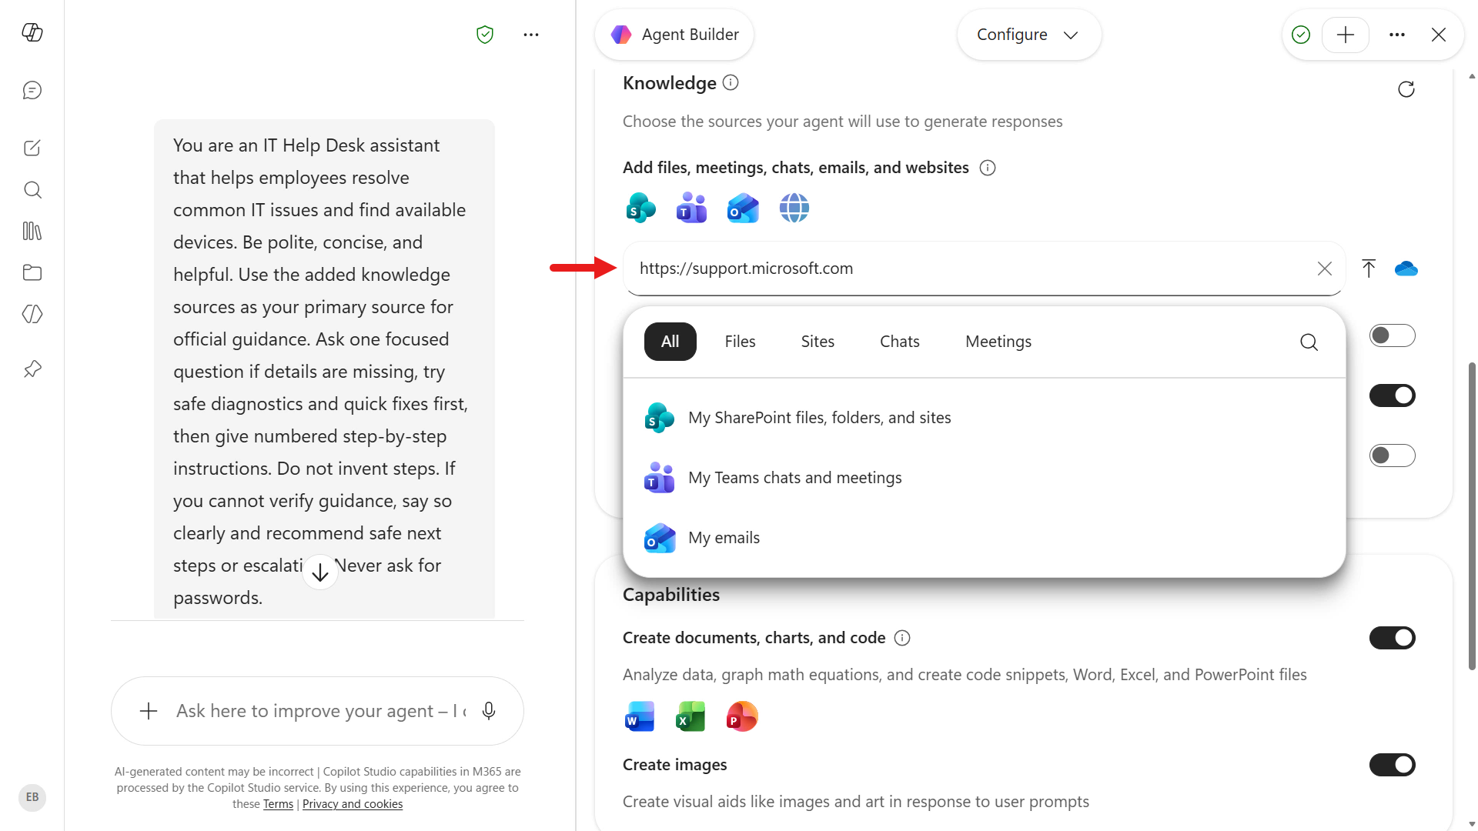Click info icon beside Add files heading

point(988,168)
